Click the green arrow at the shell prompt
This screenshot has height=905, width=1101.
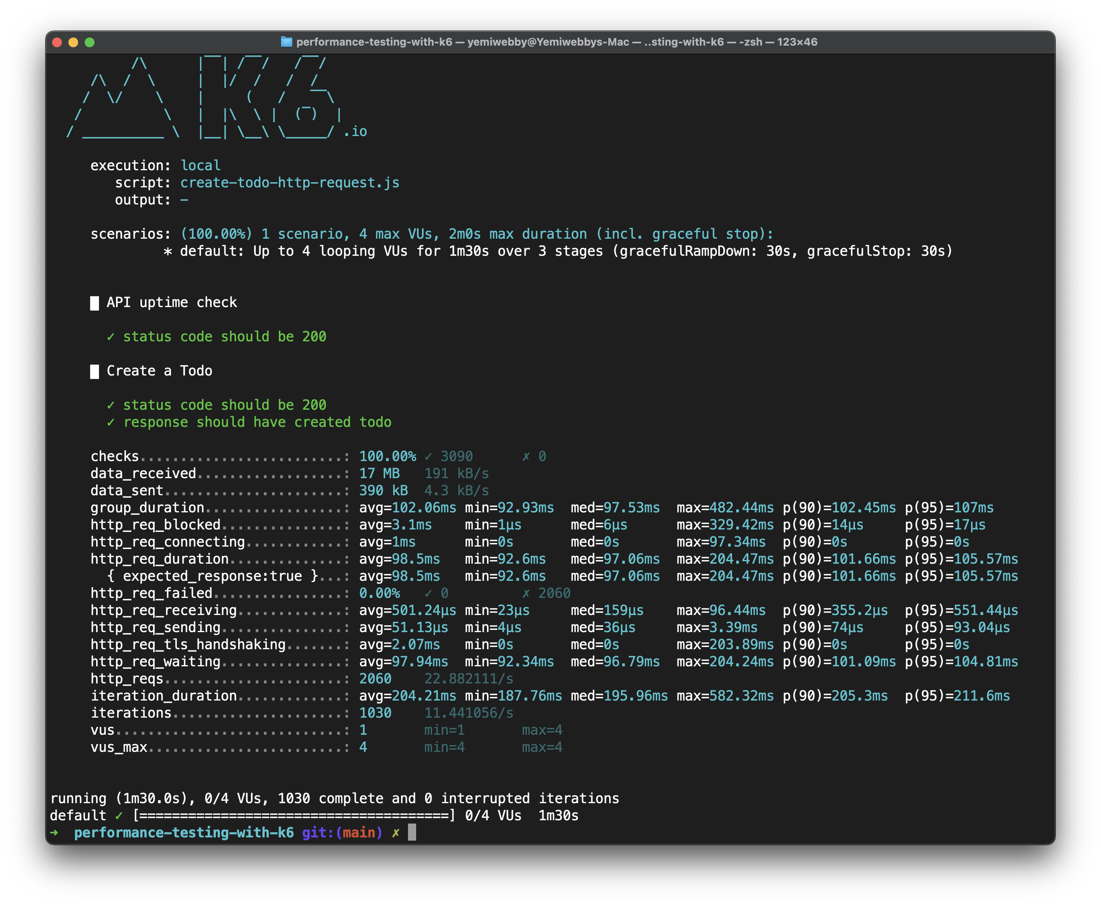click(54, 833)
